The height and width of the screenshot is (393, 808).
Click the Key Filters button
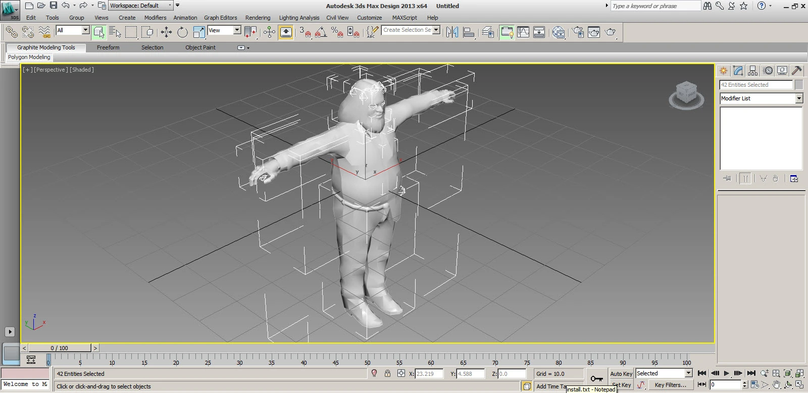point(670,385)
